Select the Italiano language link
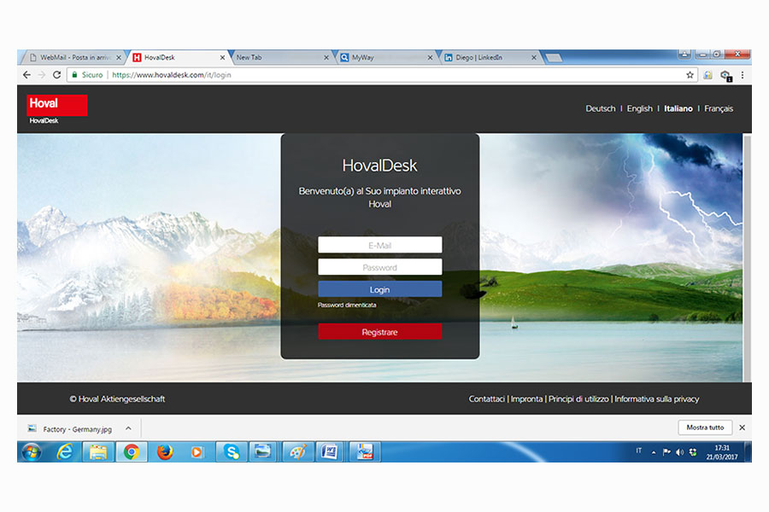This screenshot has width=769, height=512. coord(678,108)
